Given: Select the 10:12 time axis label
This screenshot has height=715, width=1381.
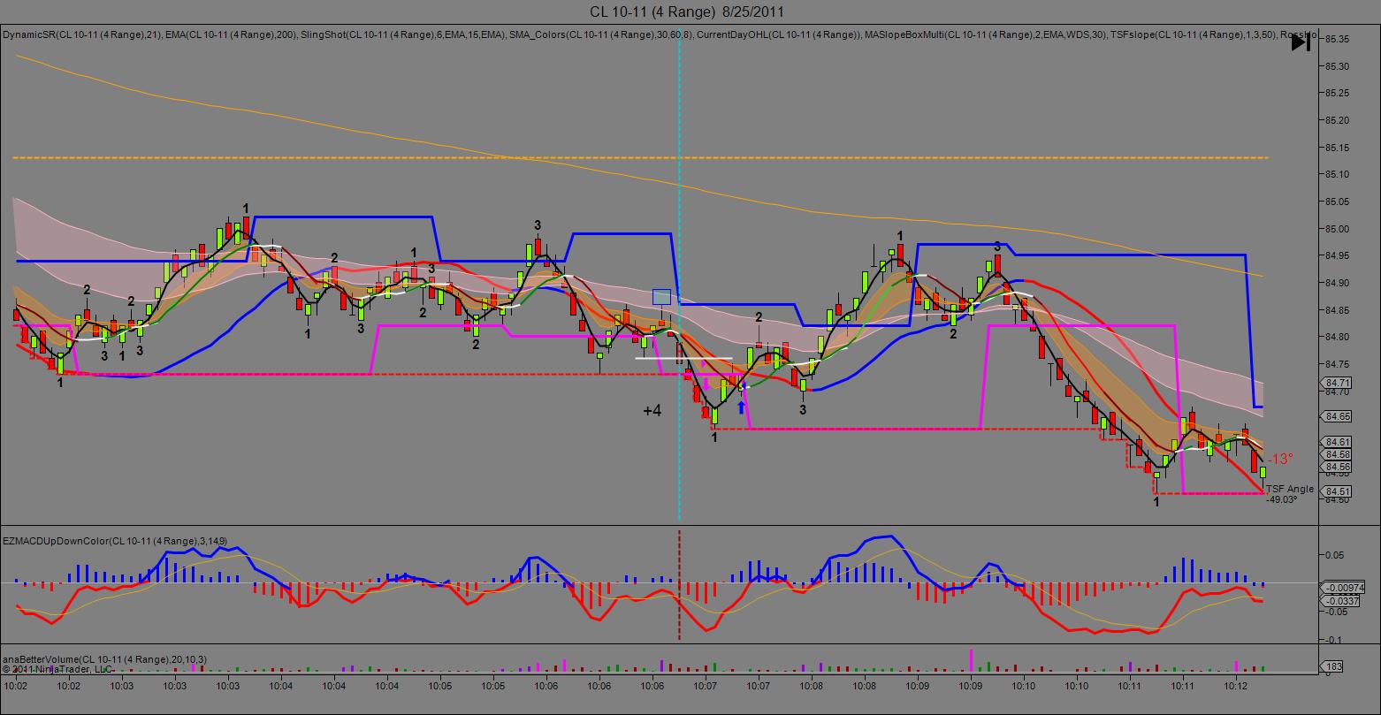Looking at the screenshot, I should click(1237, 686).
